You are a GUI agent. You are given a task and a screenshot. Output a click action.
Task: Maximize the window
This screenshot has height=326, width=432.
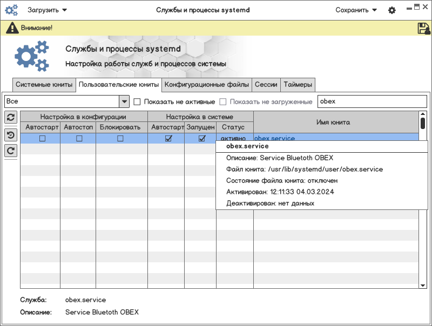tap(417, 6)
